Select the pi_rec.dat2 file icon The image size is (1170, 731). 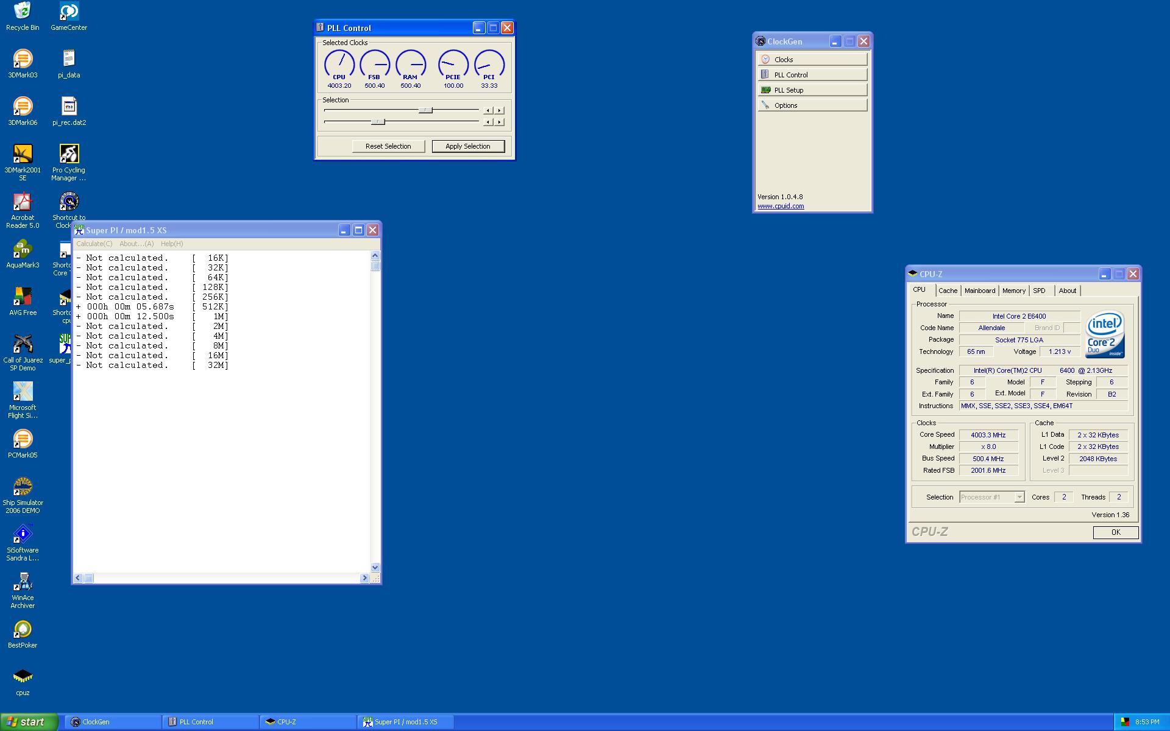click(x=69, y=111)
